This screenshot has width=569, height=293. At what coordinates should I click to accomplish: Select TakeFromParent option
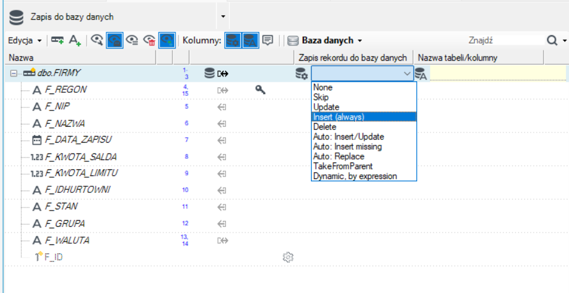364,166
